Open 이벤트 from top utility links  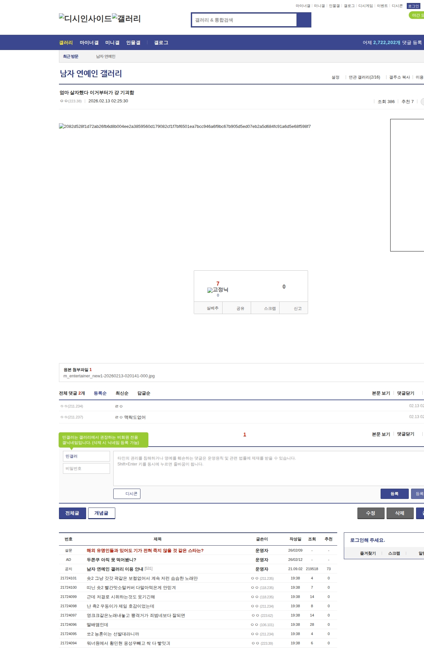click(382, 6)
